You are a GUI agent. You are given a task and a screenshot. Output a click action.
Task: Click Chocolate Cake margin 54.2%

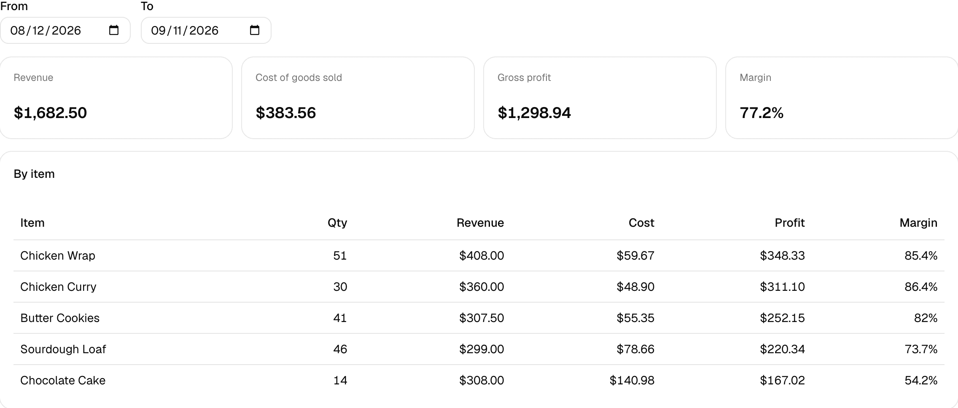click(x=921, y=381)
